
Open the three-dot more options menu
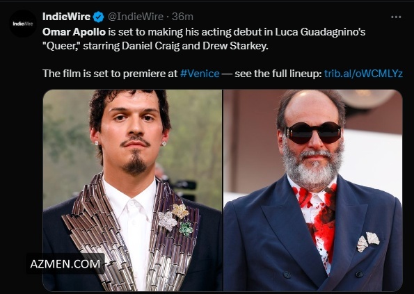click(396, 17)
